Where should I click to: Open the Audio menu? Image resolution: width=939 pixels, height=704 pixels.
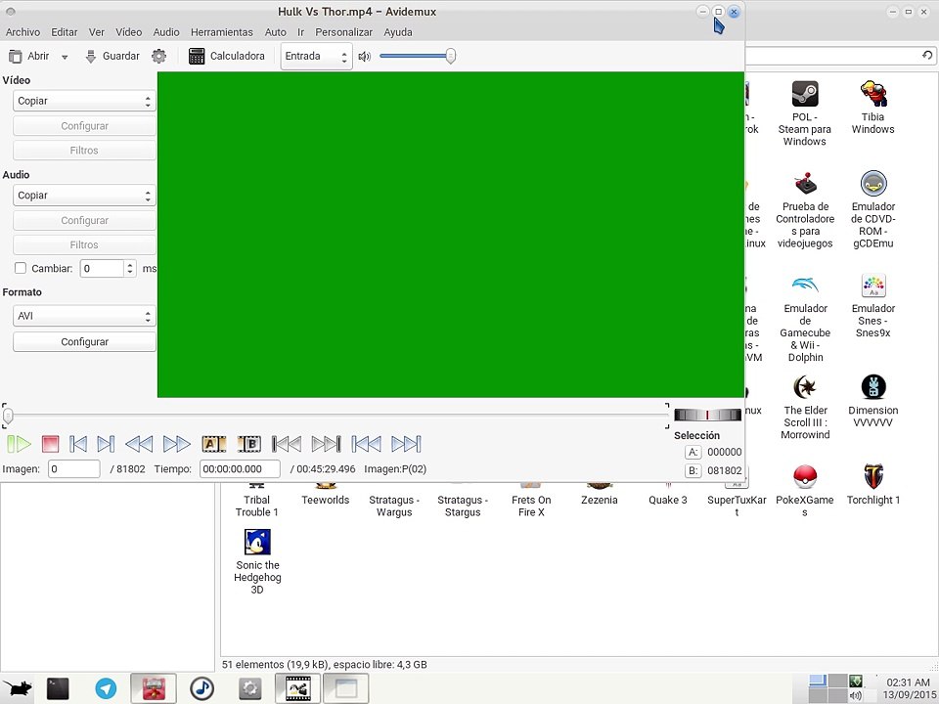(166, 32)
